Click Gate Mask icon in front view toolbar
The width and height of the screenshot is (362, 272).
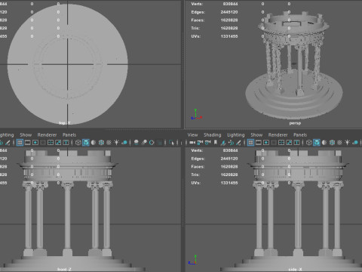tap(43, 143)
